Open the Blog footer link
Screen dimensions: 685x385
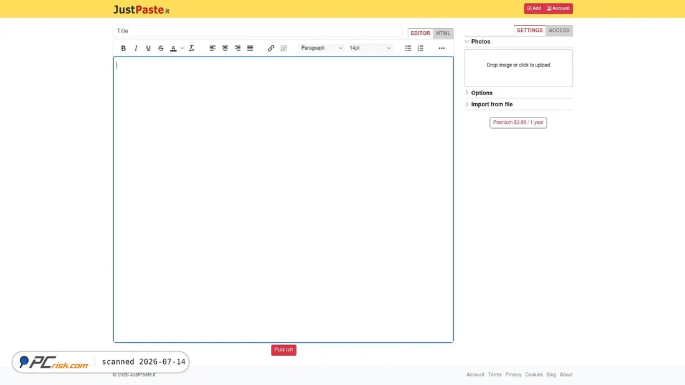pyautogui.click(x=551, y=374)
